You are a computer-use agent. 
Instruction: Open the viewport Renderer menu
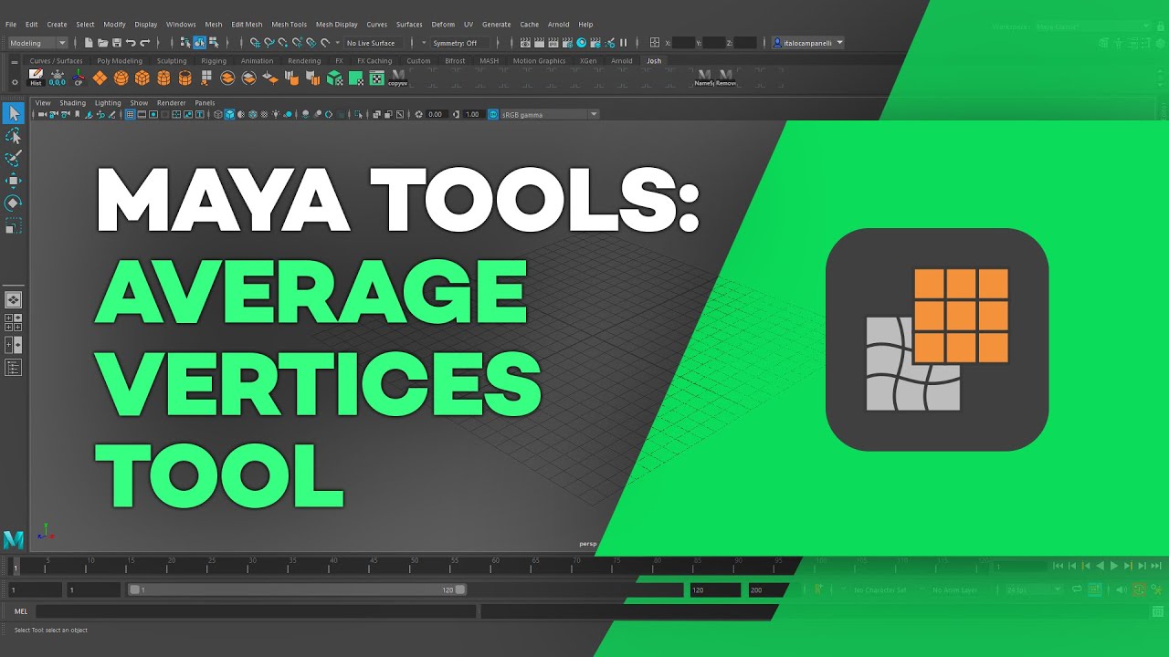pyautogui.click(x=172, y=103)
